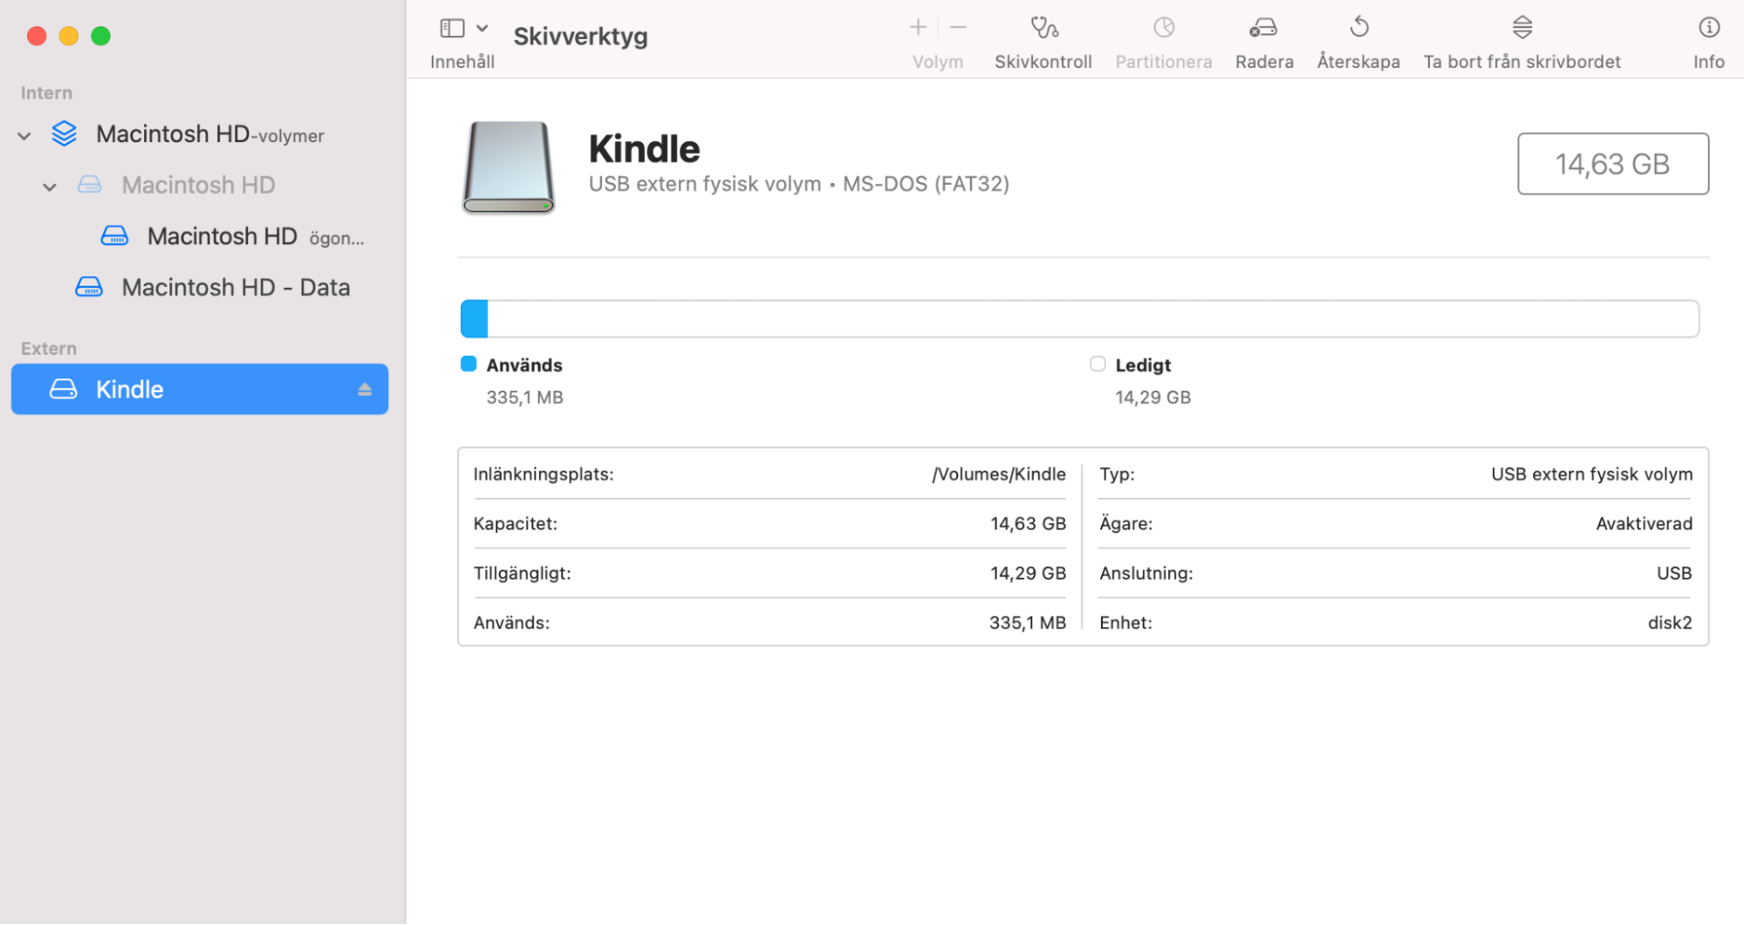Viewport: 1744px width, 925px height.
Task: Click the large Kindle external drive image
Action: click(509, 167)
